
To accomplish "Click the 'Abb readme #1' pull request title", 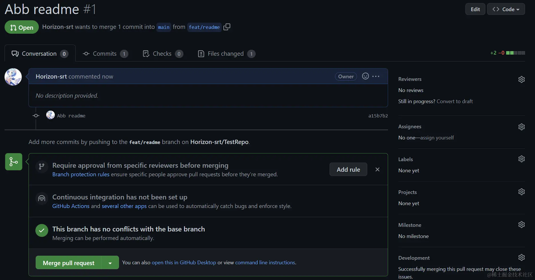I will [51, 9].
